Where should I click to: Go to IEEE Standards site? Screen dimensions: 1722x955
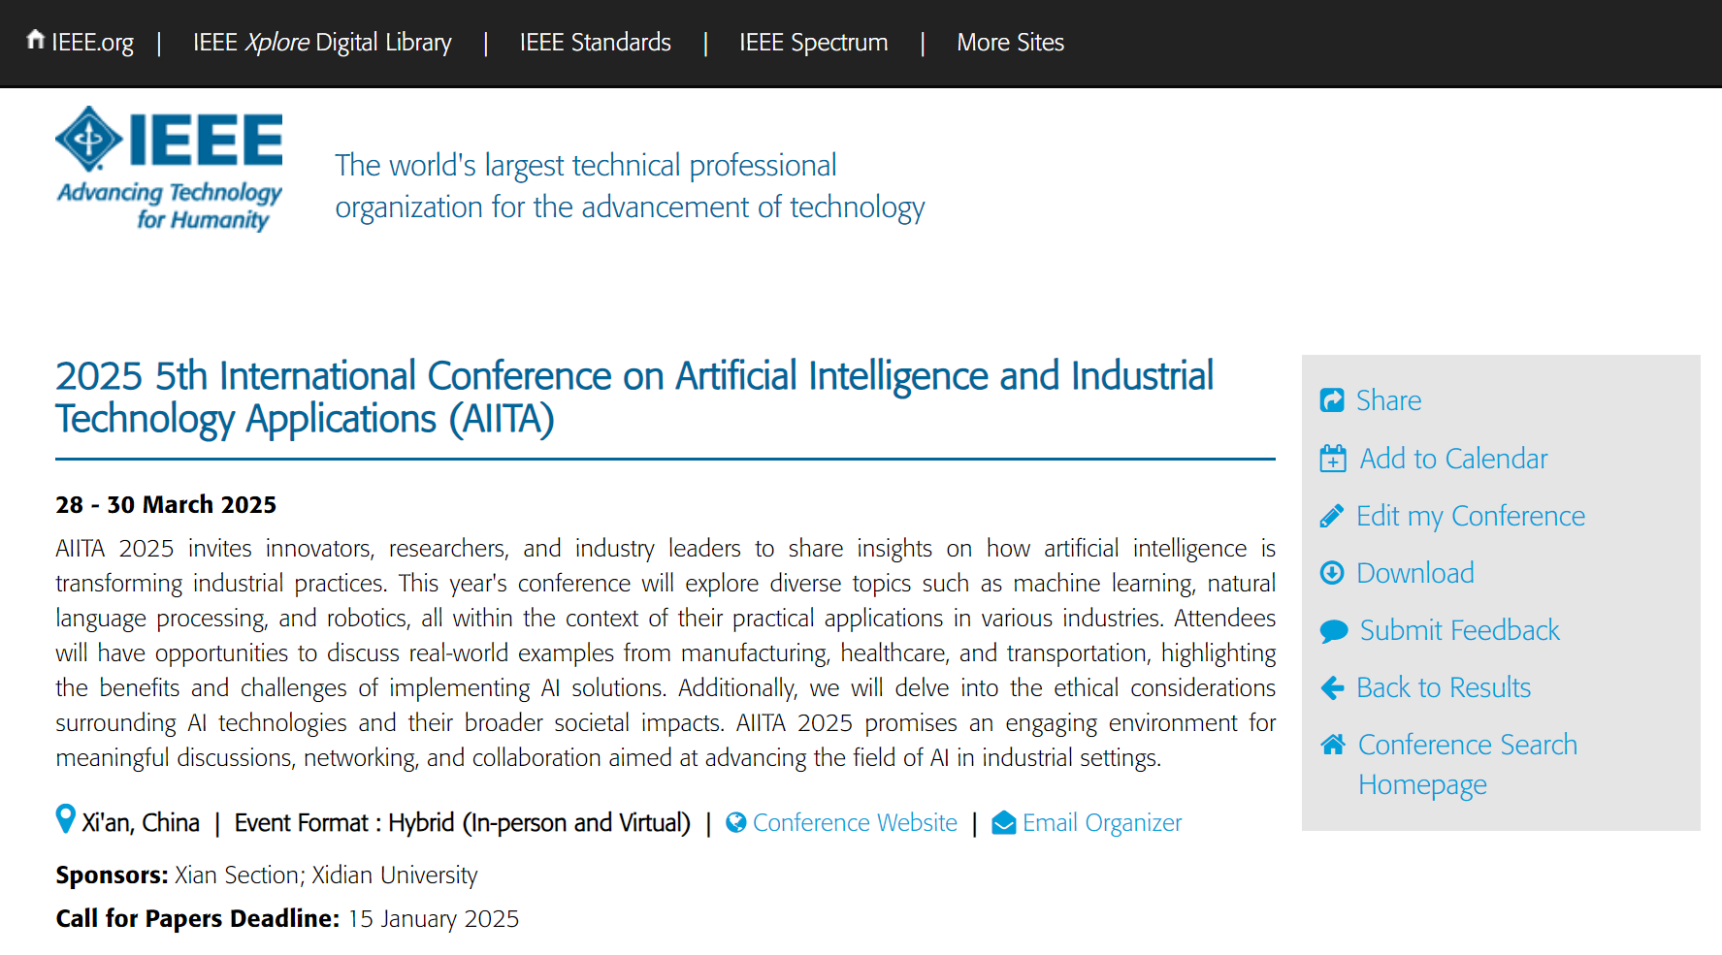pyautogui.click(x=595, y=43)
